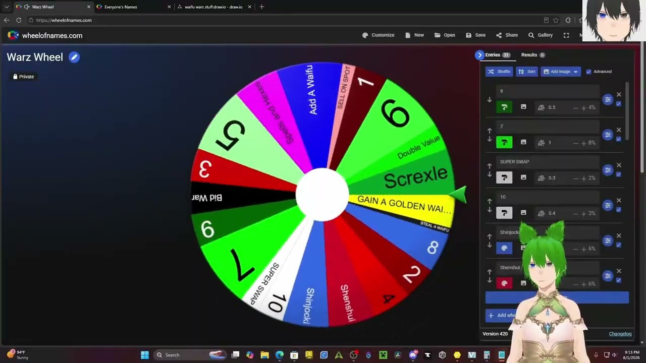Add image to entry 7
Viewport: 646px width, 363px height.
click(x=523, y=142)
